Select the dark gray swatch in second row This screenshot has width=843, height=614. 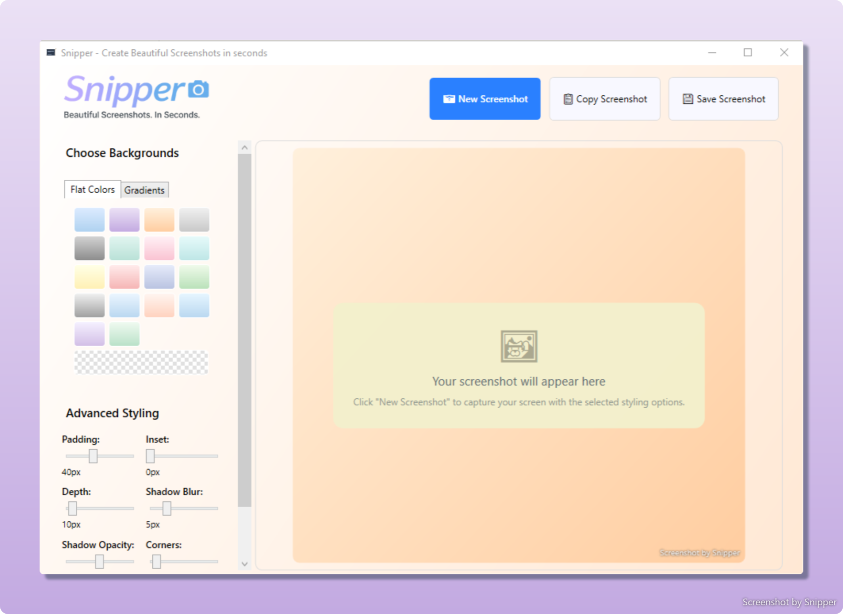pyautogui.click(x=90, y=248)
